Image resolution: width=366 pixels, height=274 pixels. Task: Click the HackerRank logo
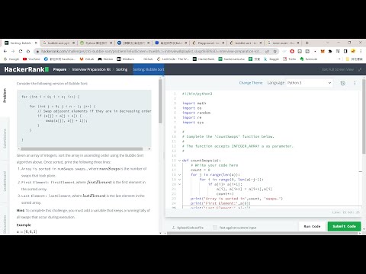pos(26,69)
